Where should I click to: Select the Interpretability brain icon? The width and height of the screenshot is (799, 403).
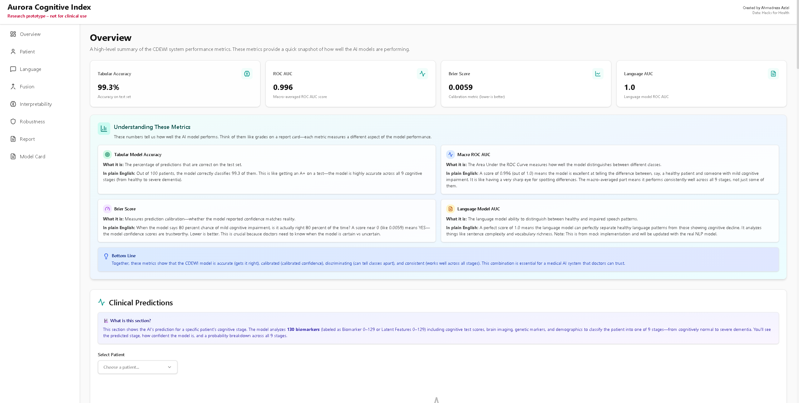(x=13, y=104)
